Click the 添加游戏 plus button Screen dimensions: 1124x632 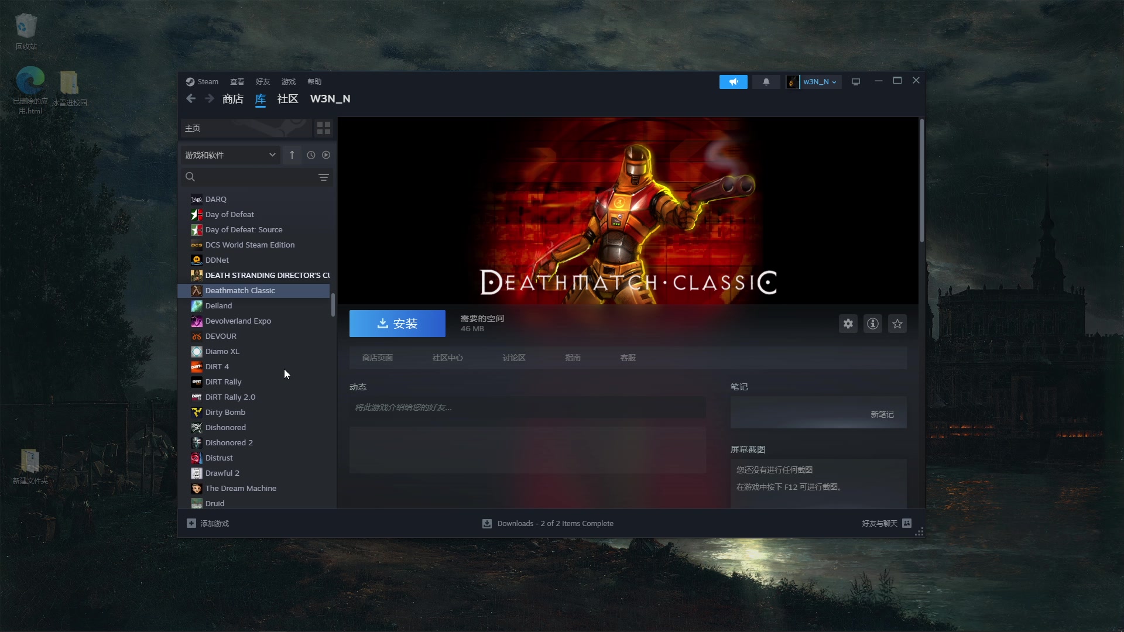(x=208, y=524)
